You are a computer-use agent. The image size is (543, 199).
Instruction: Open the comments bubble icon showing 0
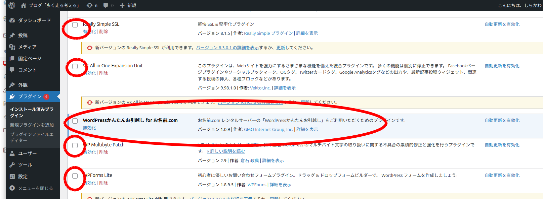click(109, 5)
